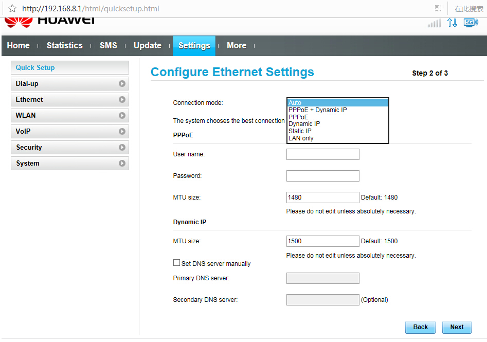Viewport: 487px width, 342px height.
Task: Choose Static IP from connection mode list
Action: coord(300,131)
